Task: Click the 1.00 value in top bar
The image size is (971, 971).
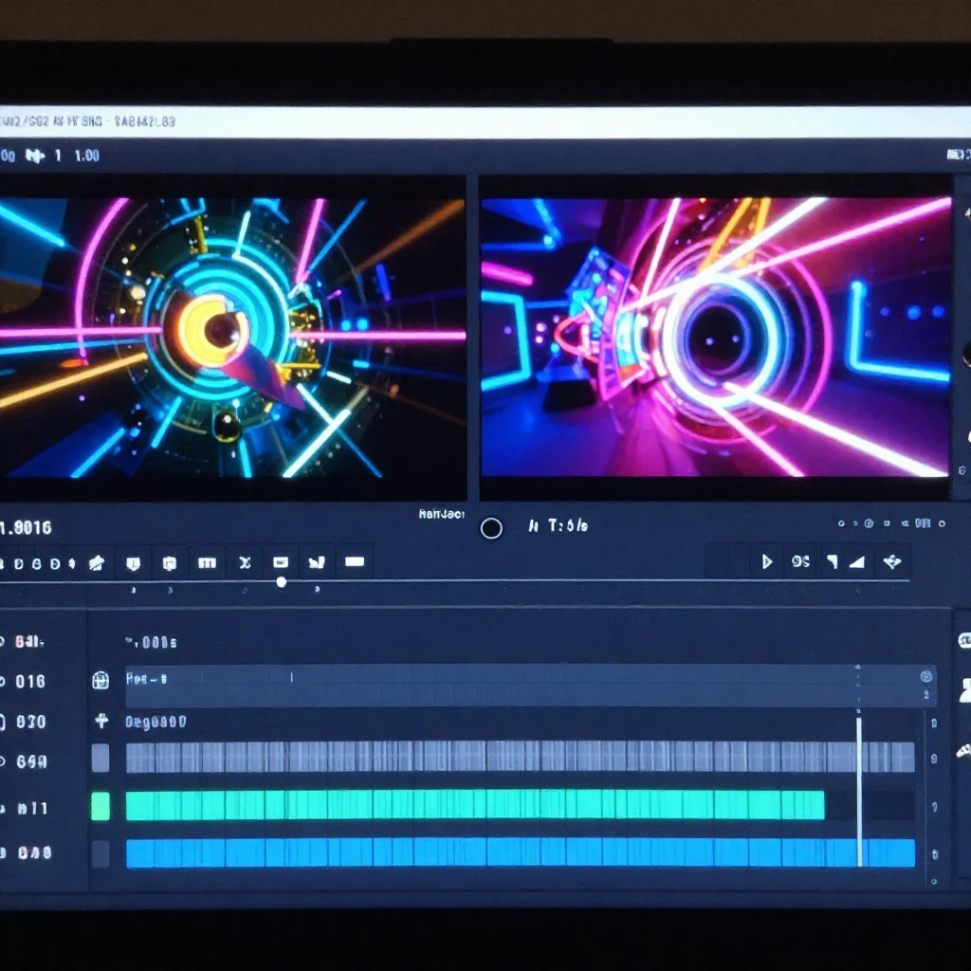Action: (x=86, y=156)
